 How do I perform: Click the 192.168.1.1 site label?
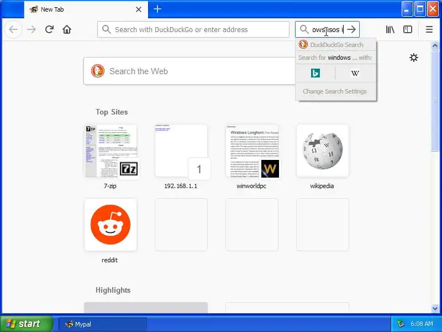click(x=181, y=186)
